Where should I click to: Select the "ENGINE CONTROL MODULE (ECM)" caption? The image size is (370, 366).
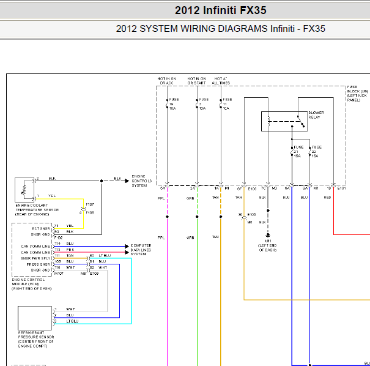click(x=32, y=285)
